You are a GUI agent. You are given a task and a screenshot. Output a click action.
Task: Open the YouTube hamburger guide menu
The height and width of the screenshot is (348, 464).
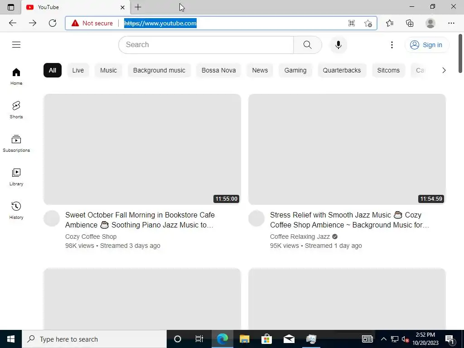pyautogui.click(x=16, y=45)
